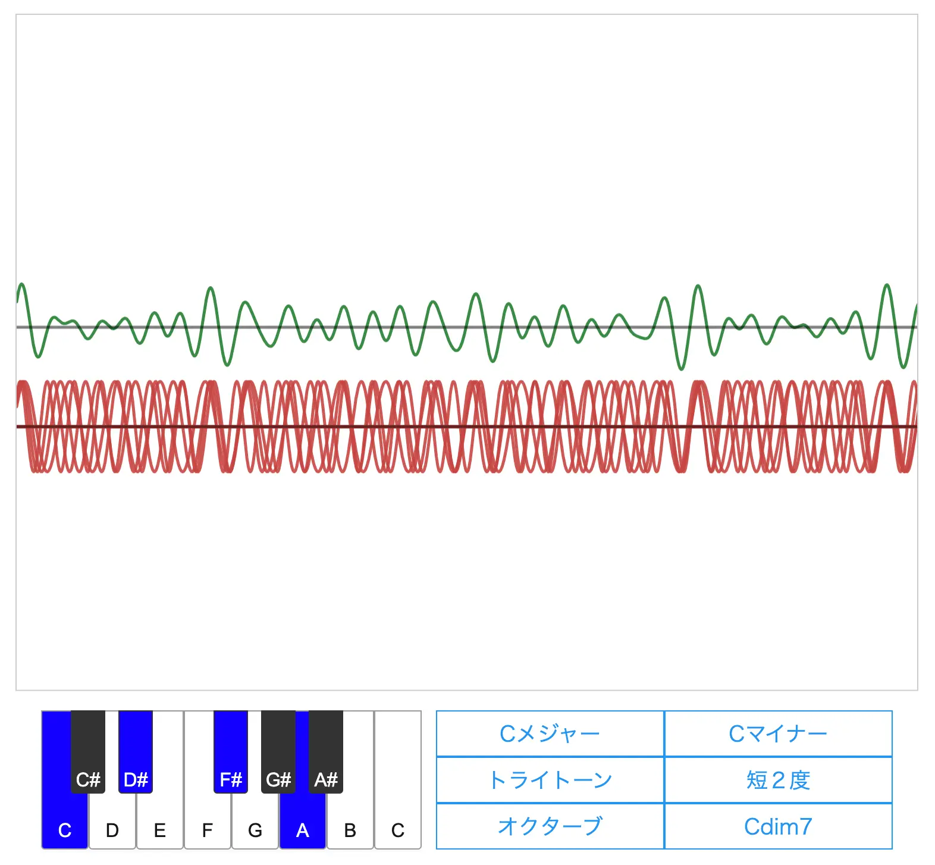
Task: Turn off the low C piano key
Action: tap(64, 827)
